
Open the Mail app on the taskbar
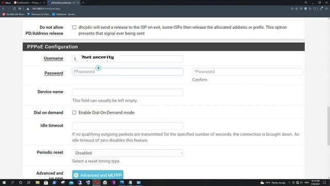(71, 182)
